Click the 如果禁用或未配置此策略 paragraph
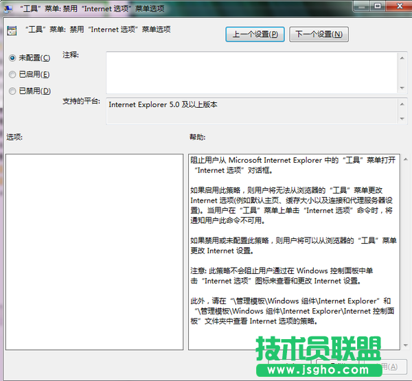 click(293, 245)
